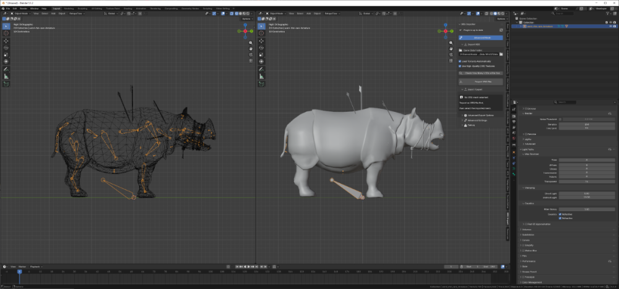
Task: Click the properties editor search field
Action: [x=565, y=102]
